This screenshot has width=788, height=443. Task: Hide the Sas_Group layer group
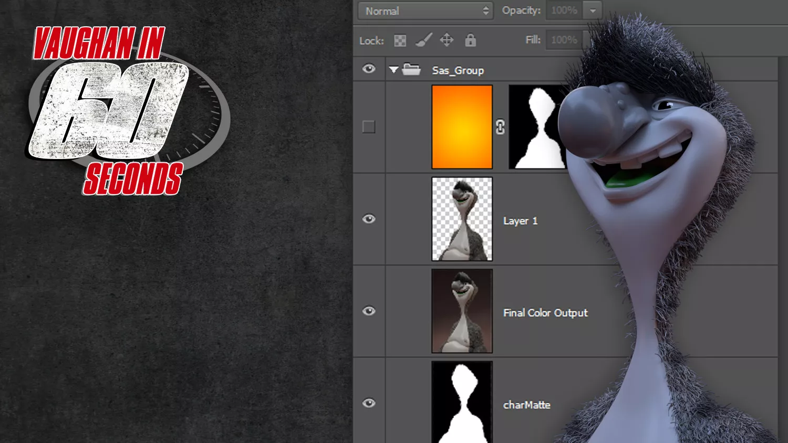click(369, 69)
